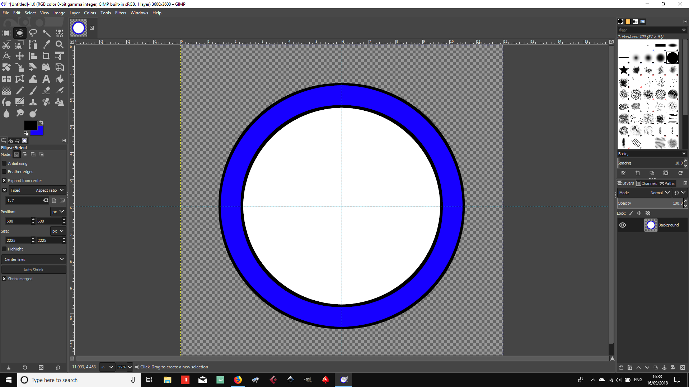
Task: Click the black foreground color swatch
Action: 30,125
